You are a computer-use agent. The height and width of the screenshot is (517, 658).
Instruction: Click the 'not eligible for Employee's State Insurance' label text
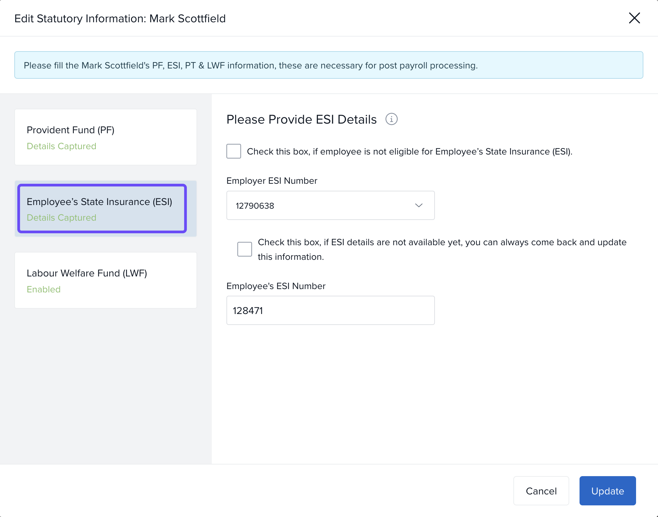point(409,152)
